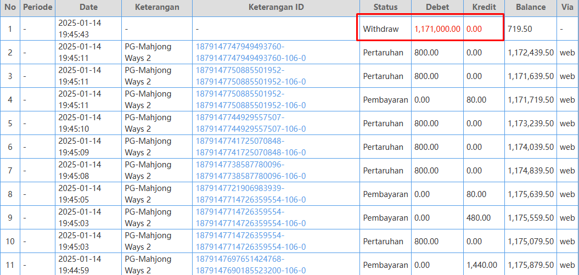This screenshot has width=579, height=275.
Task: Click the Debet column header
Action: tap(437, 8)
